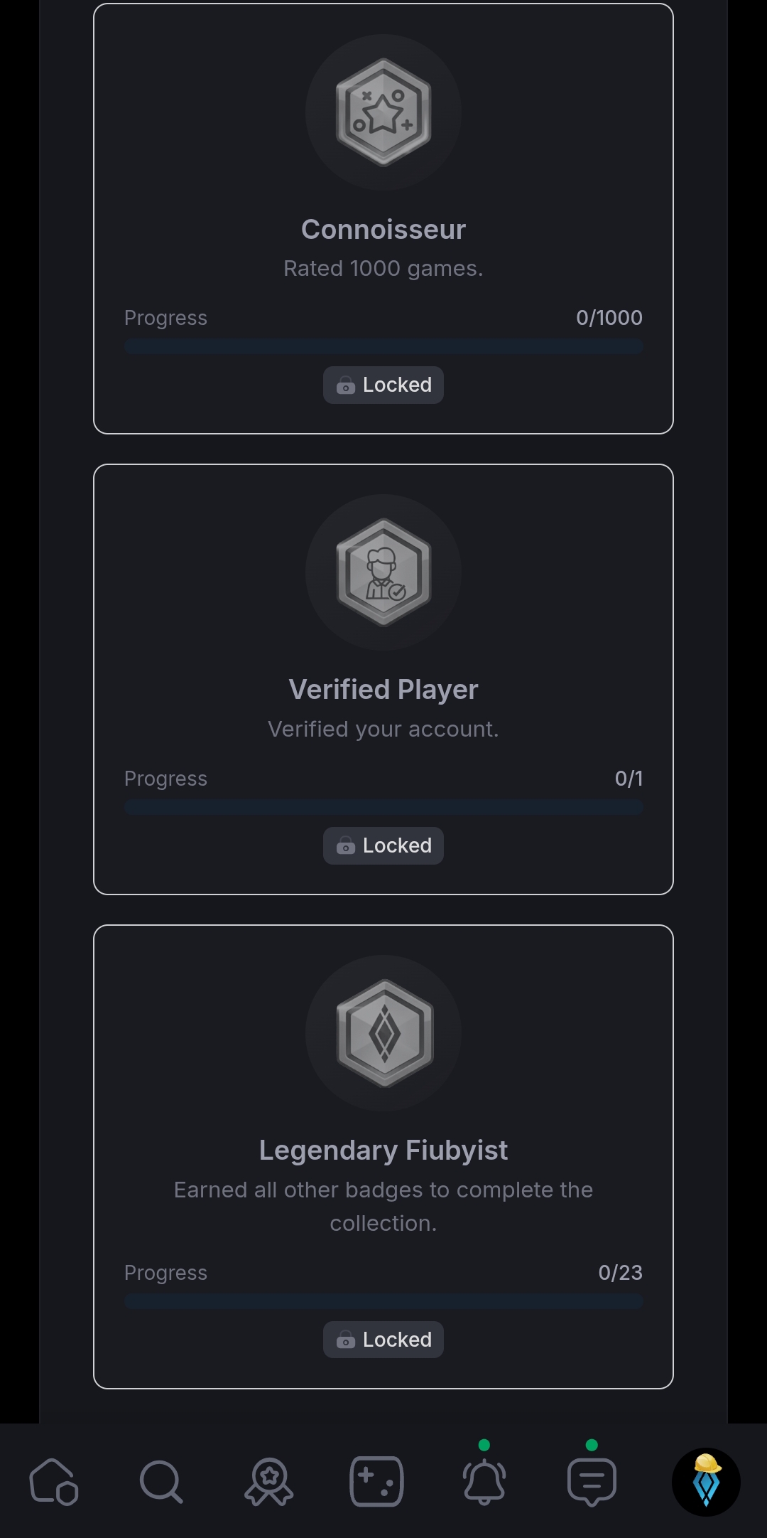Viewport: 767px width, 1538px height.
Task: Select the Legendary Fiubyist badge title
Action: (383, 1150)
